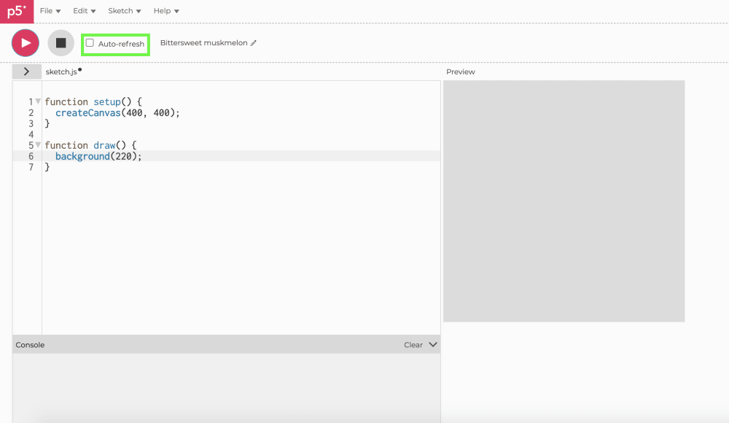Run the sketch with the play button
This screenshot has height=423, width=729.
pyautogui.click(x=25, y=43)
